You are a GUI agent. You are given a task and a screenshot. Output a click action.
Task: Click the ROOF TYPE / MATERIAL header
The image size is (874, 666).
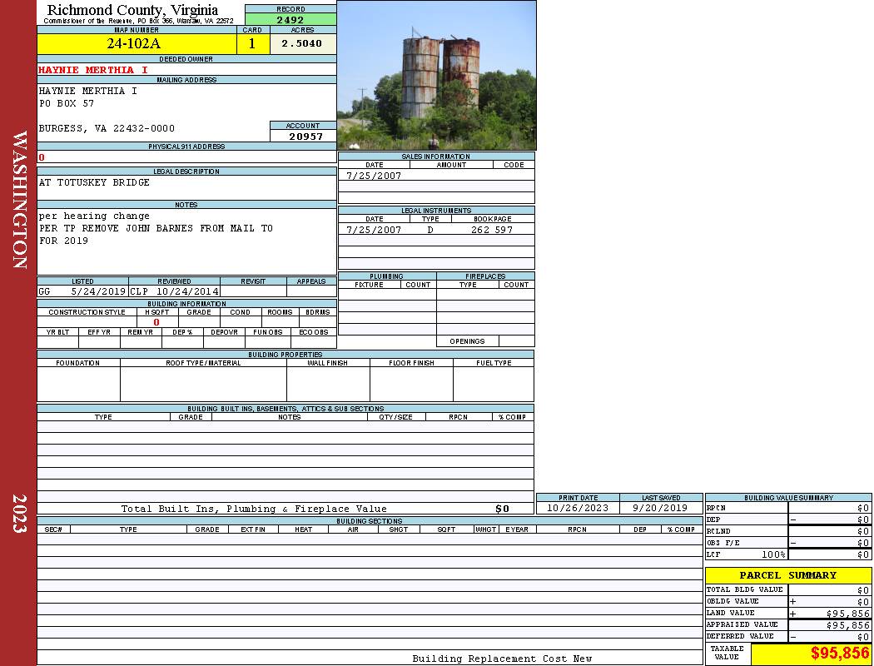pyautogui.click(x=203, y=363)
